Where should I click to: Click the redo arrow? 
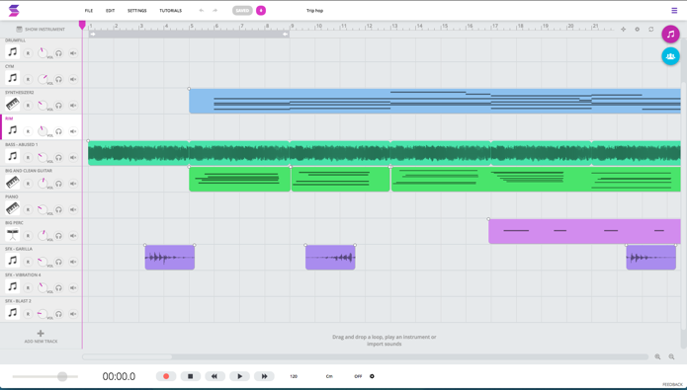click(x=215, y=11)
